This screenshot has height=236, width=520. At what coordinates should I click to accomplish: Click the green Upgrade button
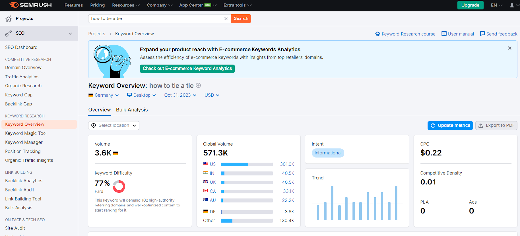click(x=470, y=5)
